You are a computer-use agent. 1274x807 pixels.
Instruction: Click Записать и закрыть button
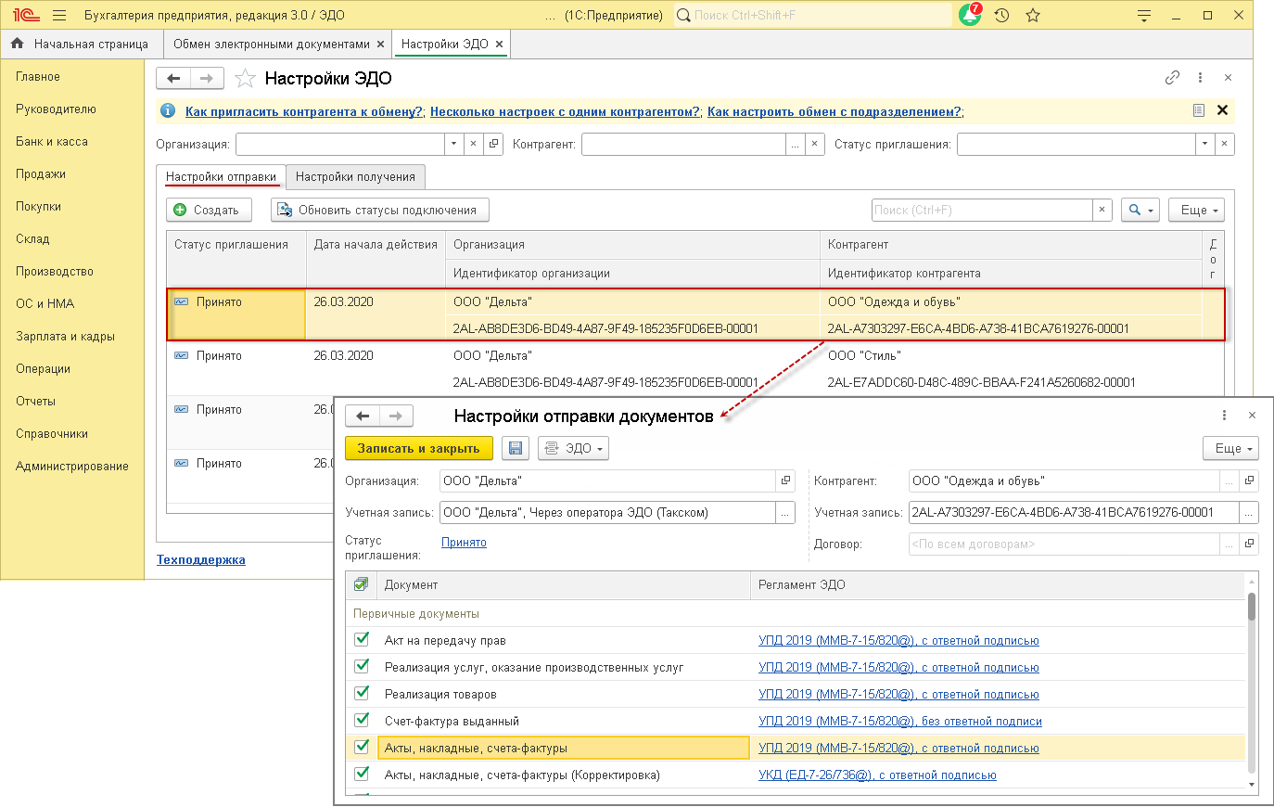point(419,448)
